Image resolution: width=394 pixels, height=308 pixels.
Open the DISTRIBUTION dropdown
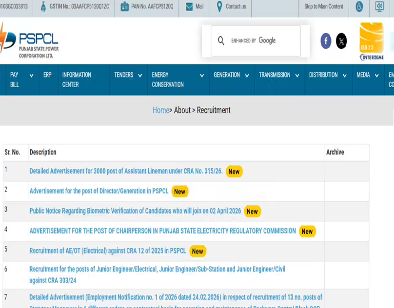coord(324,76)
